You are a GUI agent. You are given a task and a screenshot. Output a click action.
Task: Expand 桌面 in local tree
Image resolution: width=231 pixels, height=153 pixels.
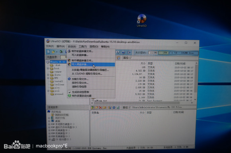[49, 121]
